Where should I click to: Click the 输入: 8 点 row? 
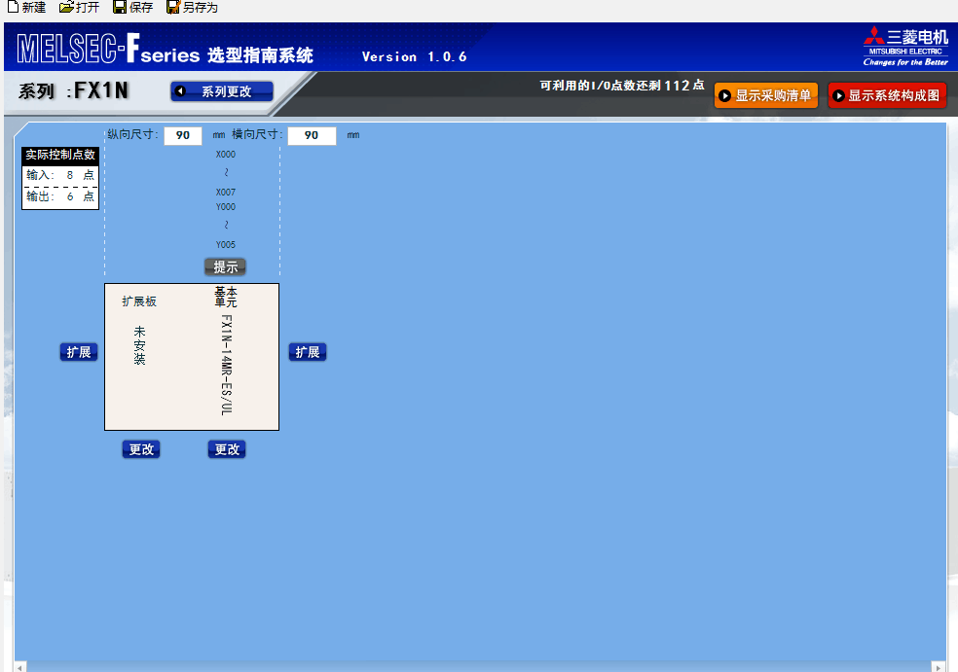tap(60, 175)
